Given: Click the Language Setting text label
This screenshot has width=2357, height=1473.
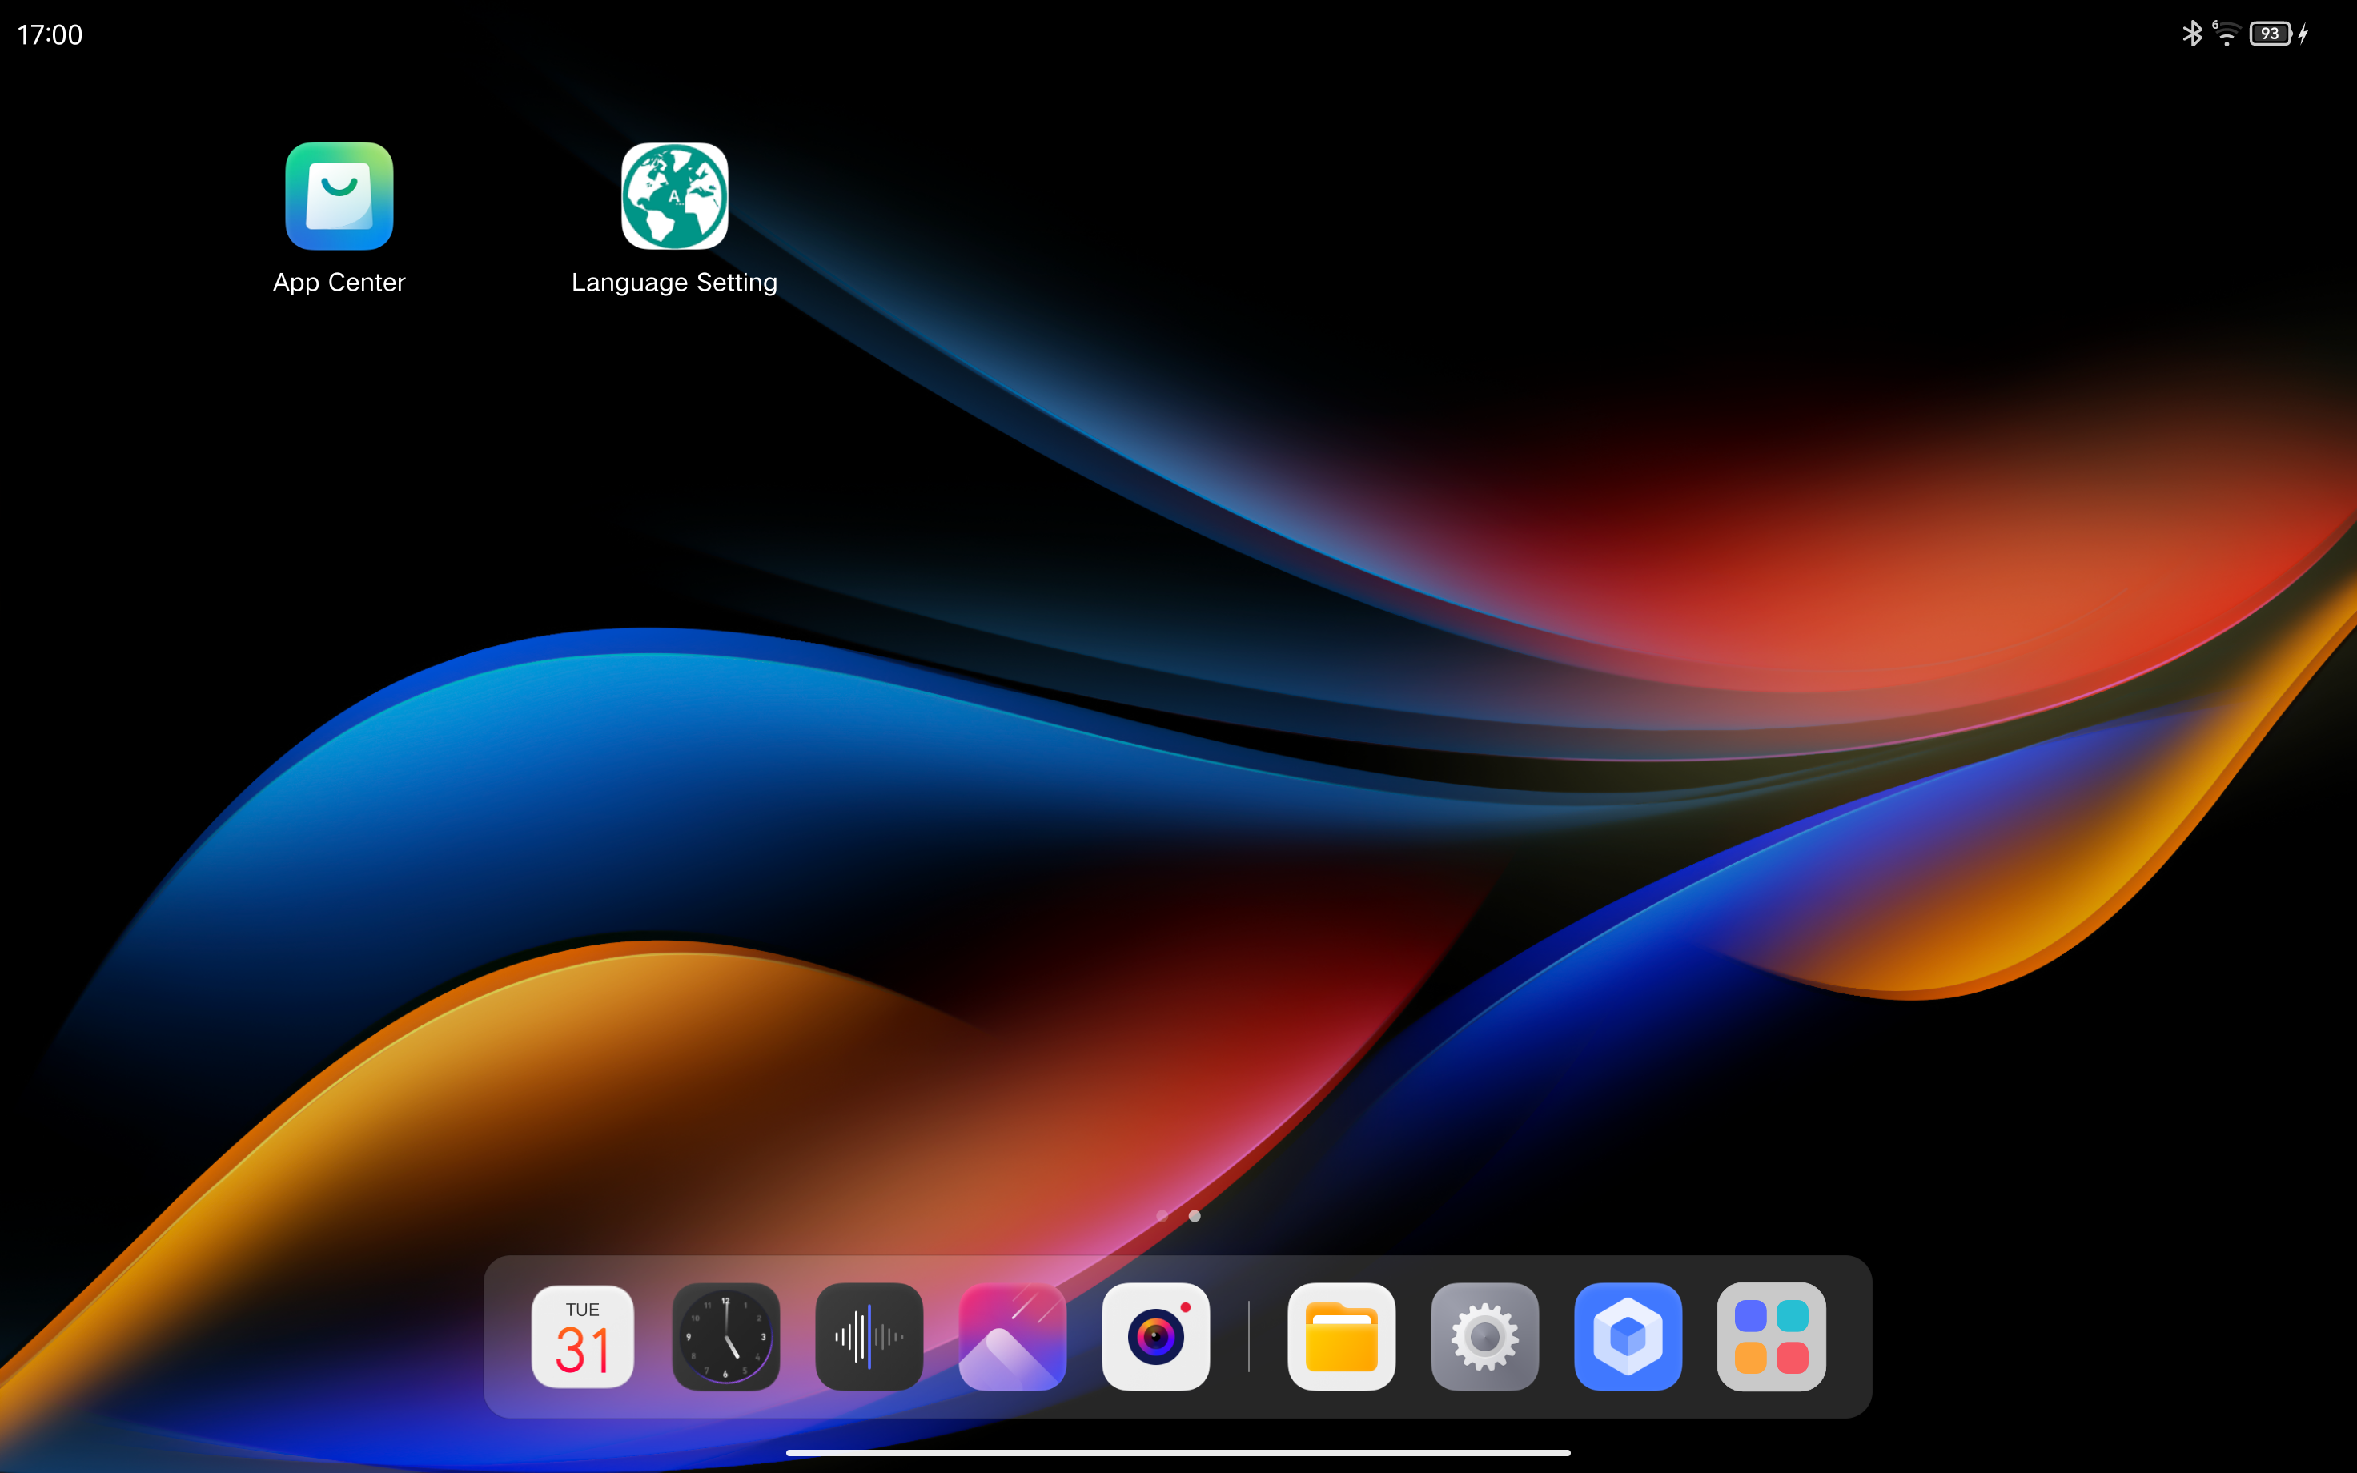Looking at the screenshot, I should [674, 283].
